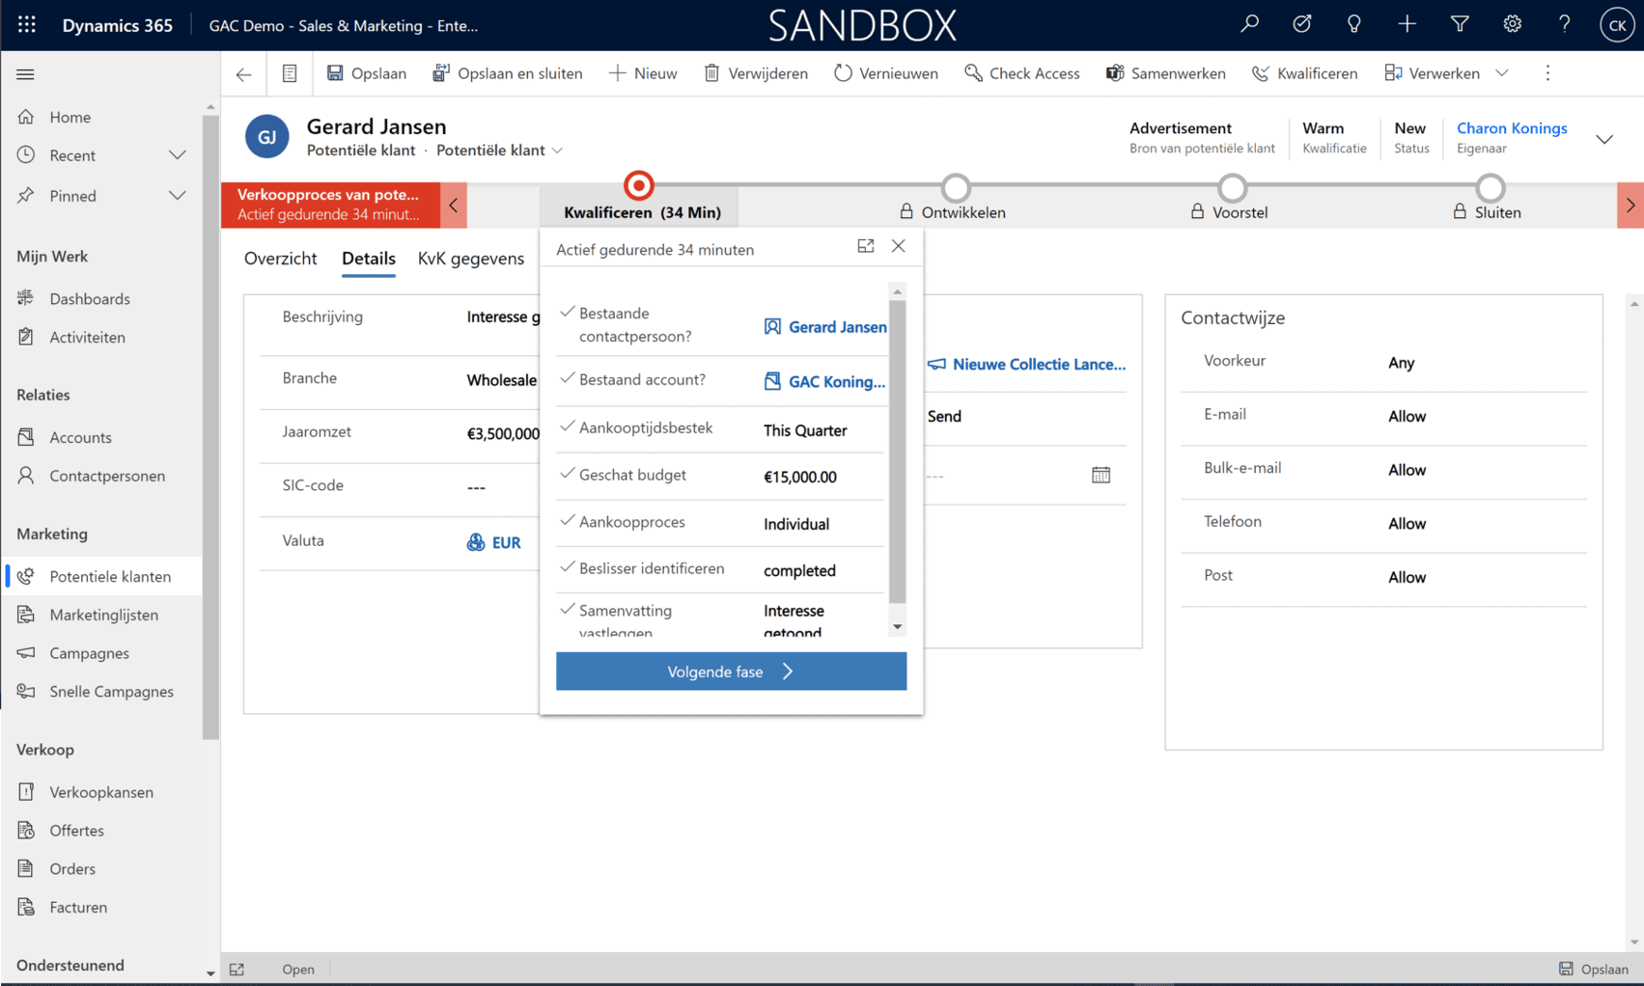
Task: Click the Geschat budget field €15,000.00
Action: [800, 477]
